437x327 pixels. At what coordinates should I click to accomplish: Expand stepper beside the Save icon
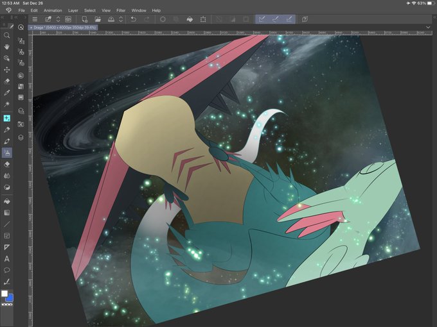pyautogui.click(x=121, y=19)
